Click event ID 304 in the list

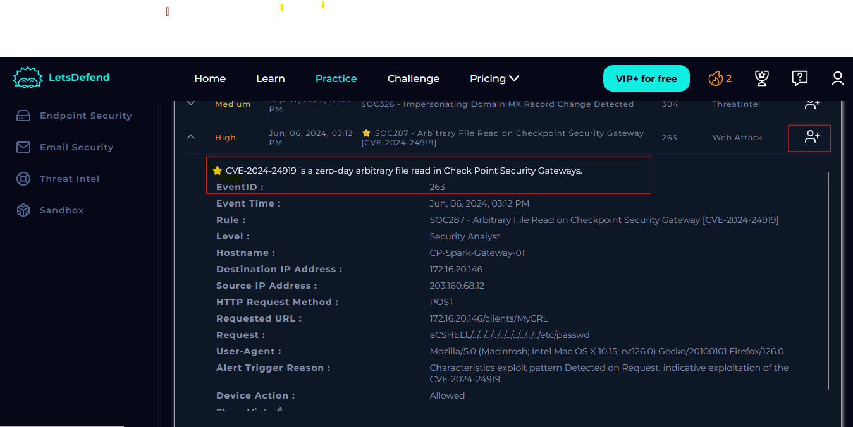[670, 104]
